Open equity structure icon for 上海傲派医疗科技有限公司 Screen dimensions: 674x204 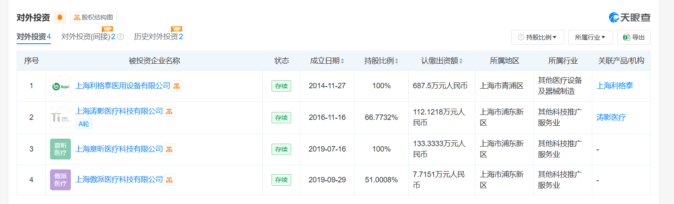[169, 180]
